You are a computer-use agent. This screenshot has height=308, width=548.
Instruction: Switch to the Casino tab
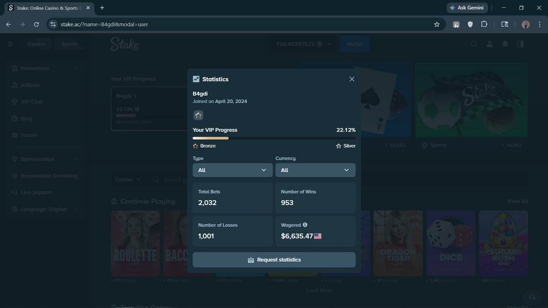pyautogui.click(x=36, y=44)
